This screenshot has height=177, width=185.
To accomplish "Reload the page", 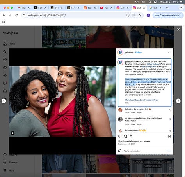I will (16, 15).
